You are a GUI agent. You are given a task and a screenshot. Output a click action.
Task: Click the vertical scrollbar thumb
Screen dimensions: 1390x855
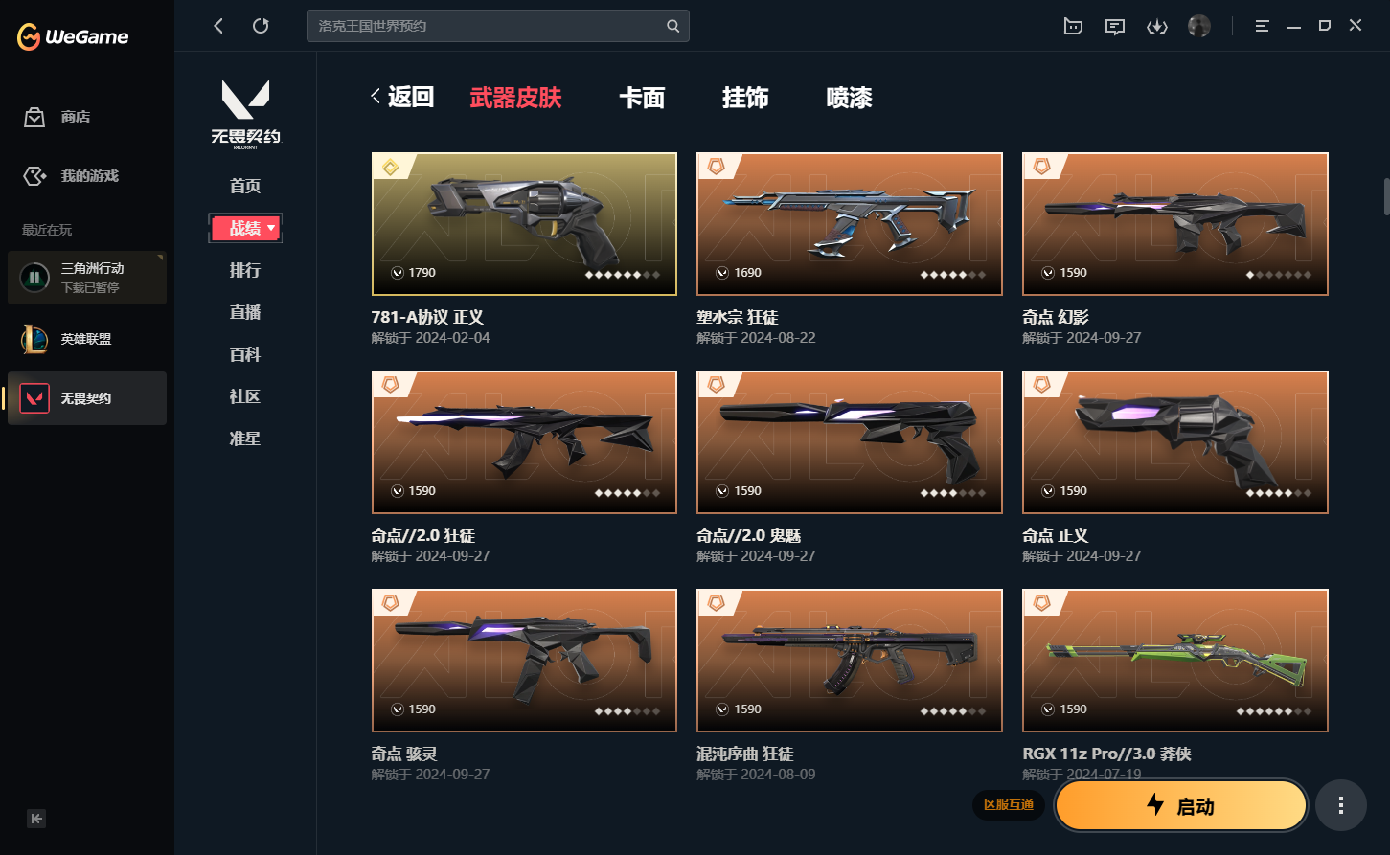[x=1385, y=195]
